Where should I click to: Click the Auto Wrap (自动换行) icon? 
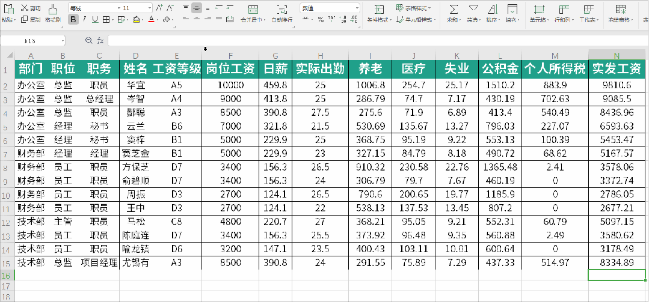click(282, 10)
